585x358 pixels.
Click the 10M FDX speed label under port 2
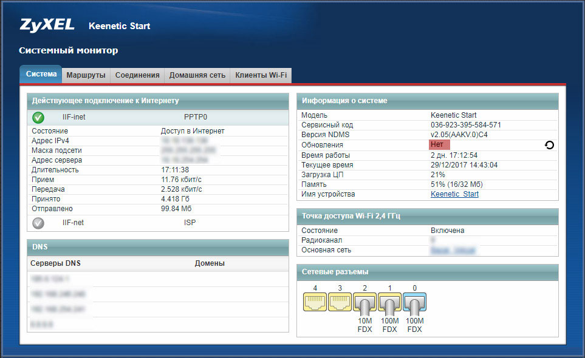[365, 325]
